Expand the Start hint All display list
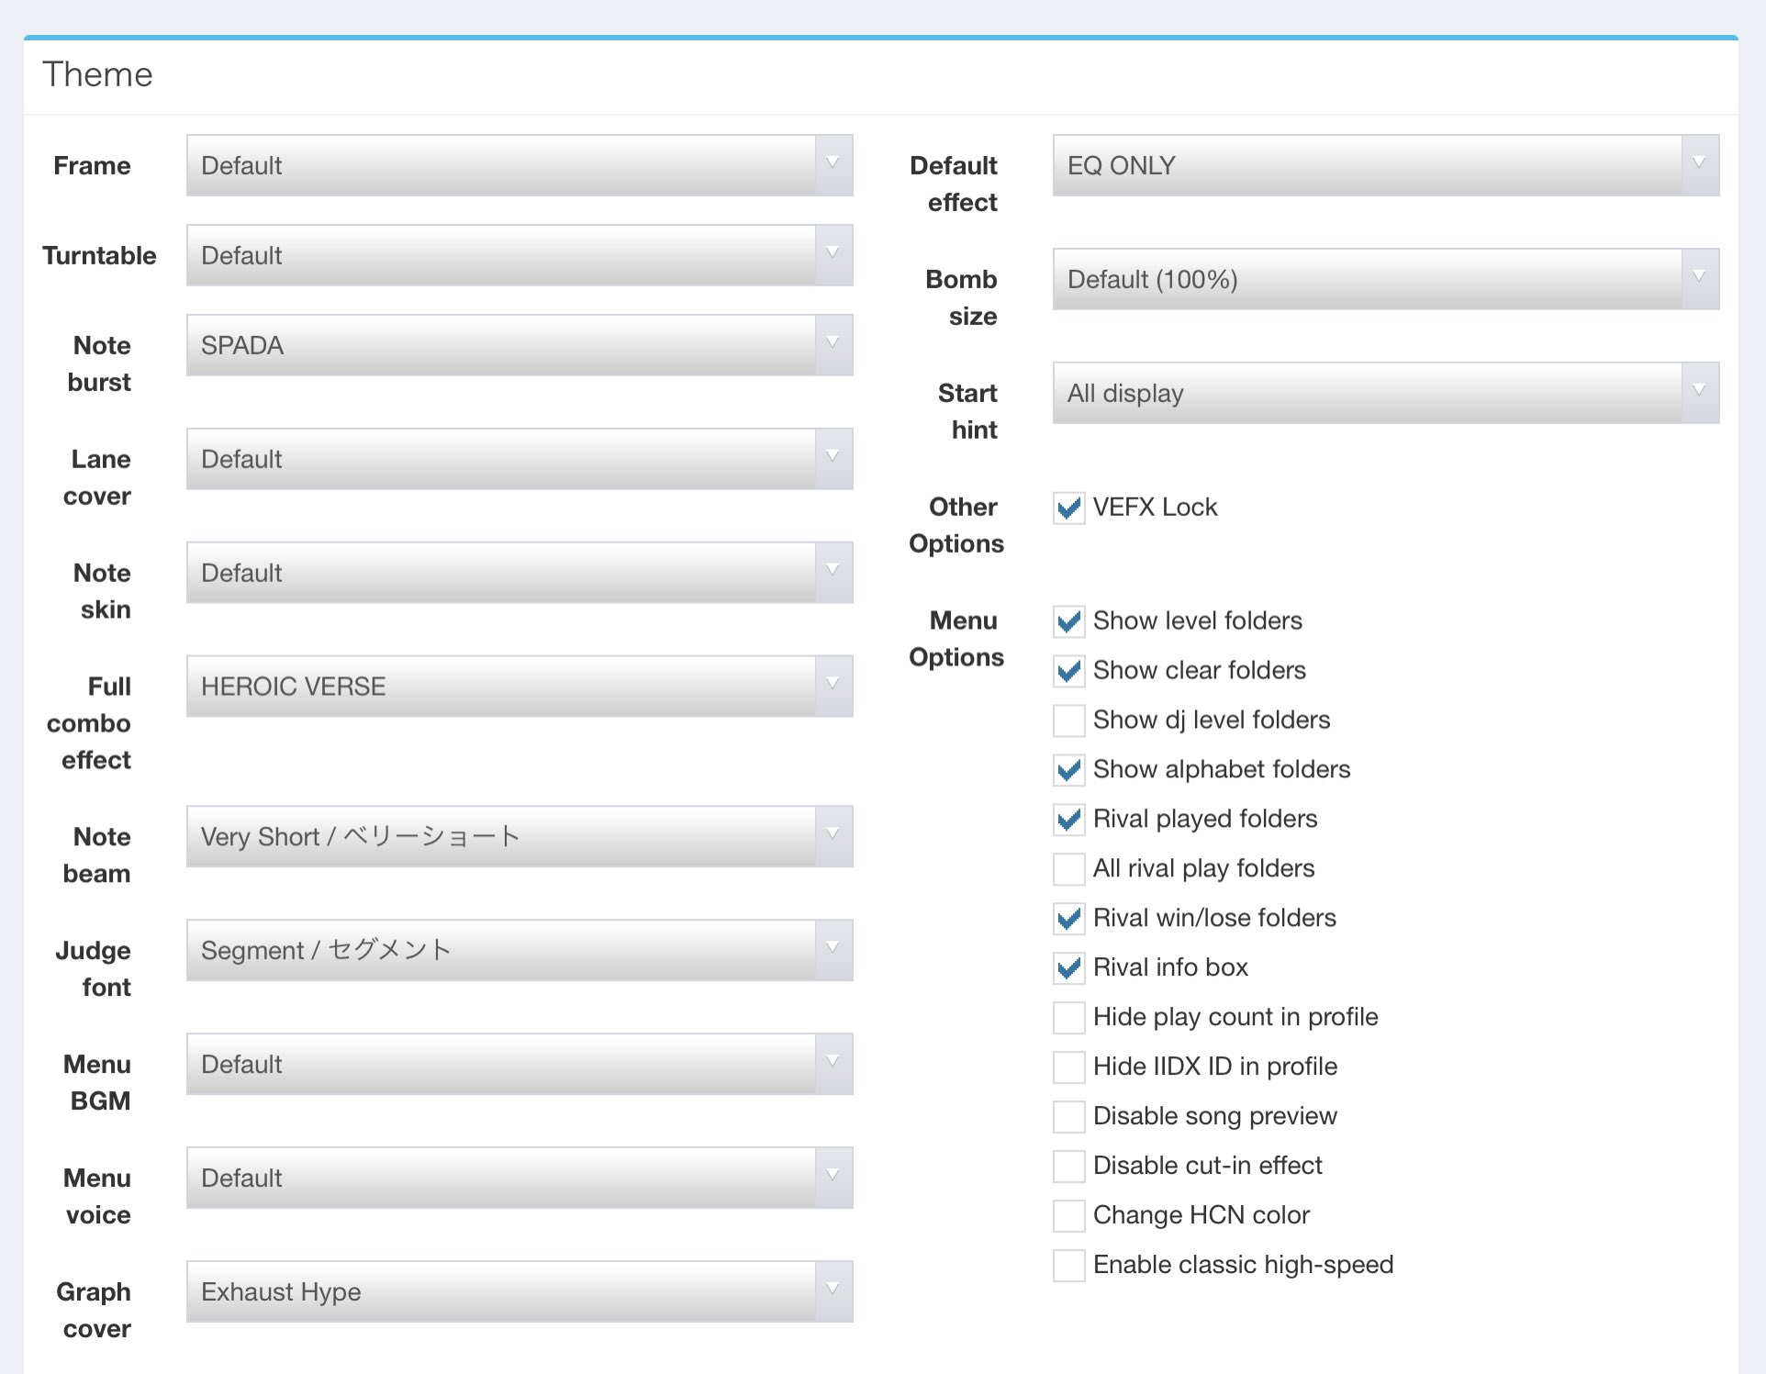Image resolution: width=1766 pixels, height=1374 pixels. tap(1385, 393)
